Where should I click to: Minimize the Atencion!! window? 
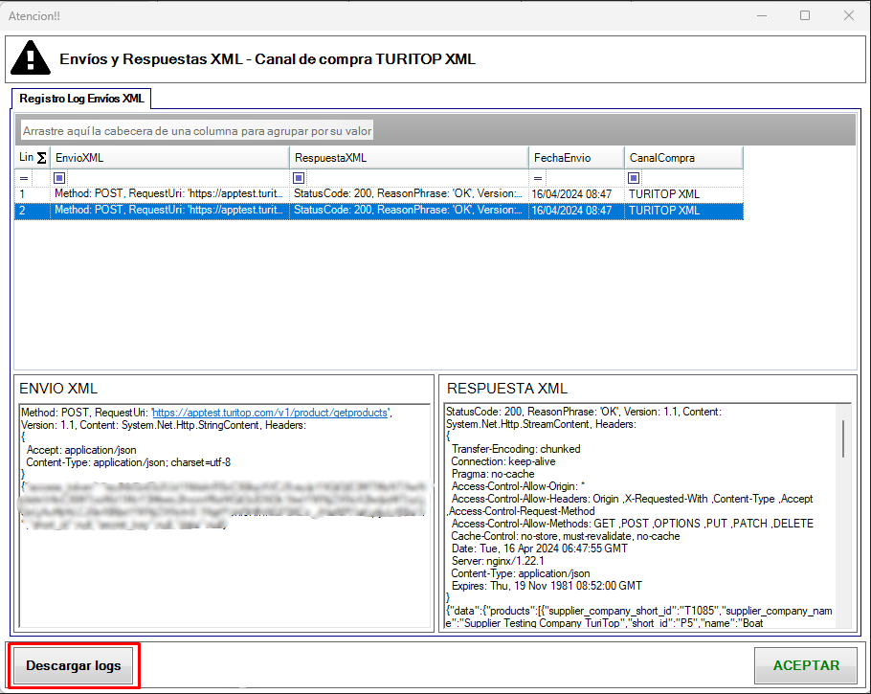(762, 15)
